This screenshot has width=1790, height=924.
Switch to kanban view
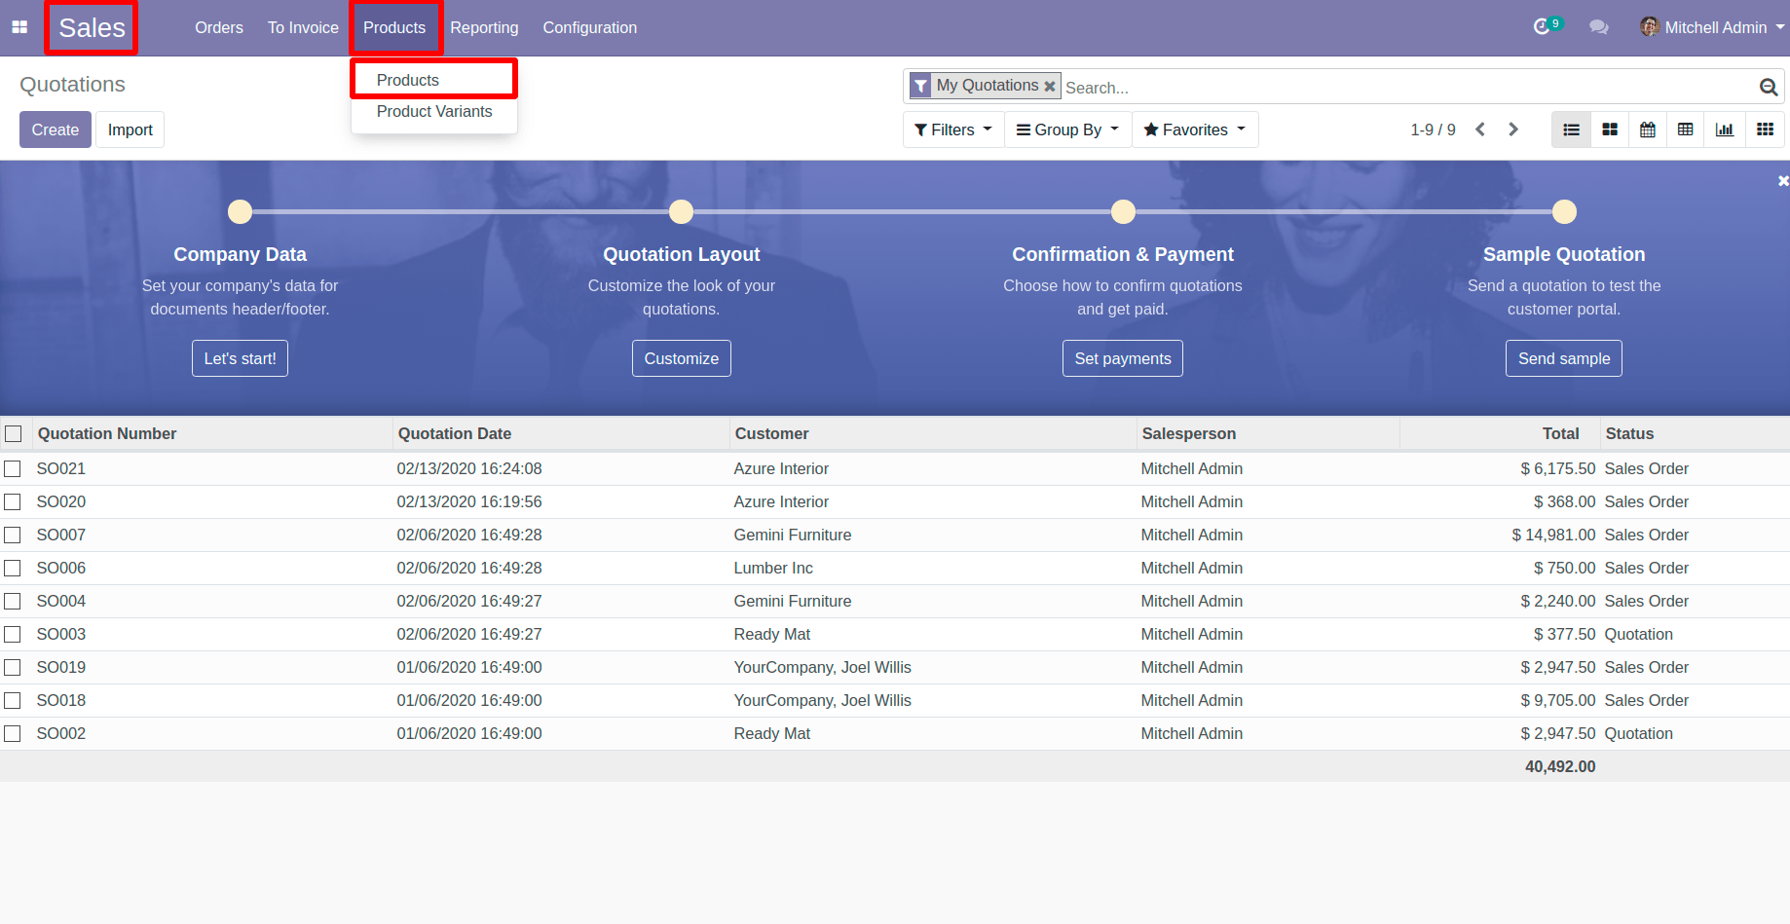tap(1610, 129)
